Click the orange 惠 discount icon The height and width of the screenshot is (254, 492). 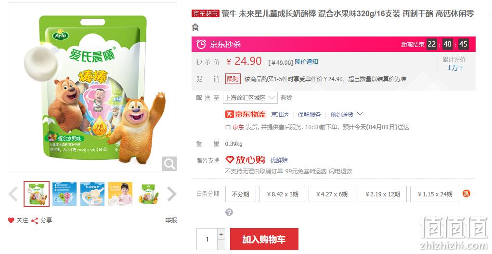(466, 194)
